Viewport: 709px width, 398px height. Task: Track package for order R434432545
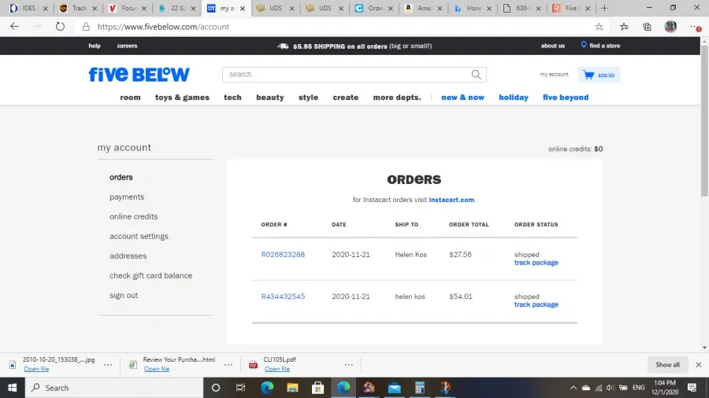(x=536, y=304)
